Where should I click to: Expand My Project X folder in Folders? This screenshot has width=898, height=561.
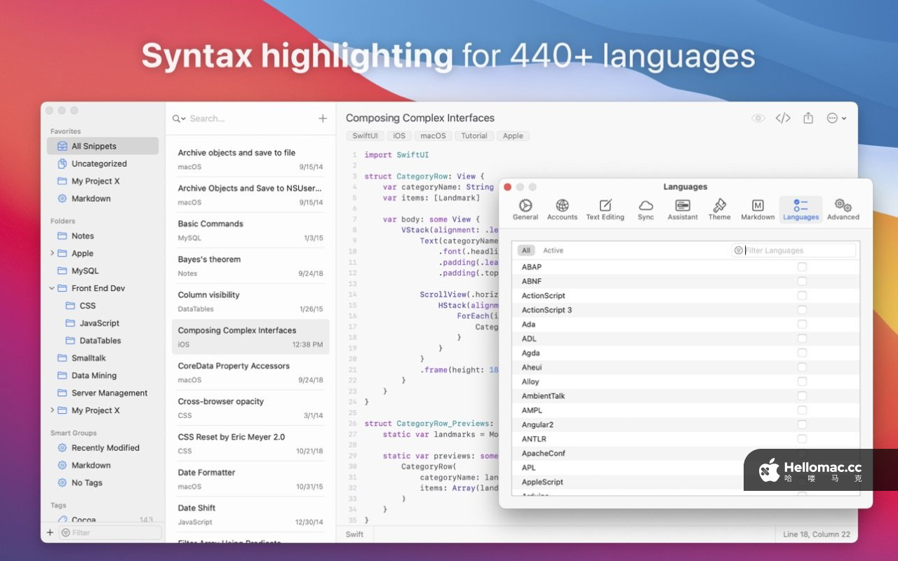52,410
